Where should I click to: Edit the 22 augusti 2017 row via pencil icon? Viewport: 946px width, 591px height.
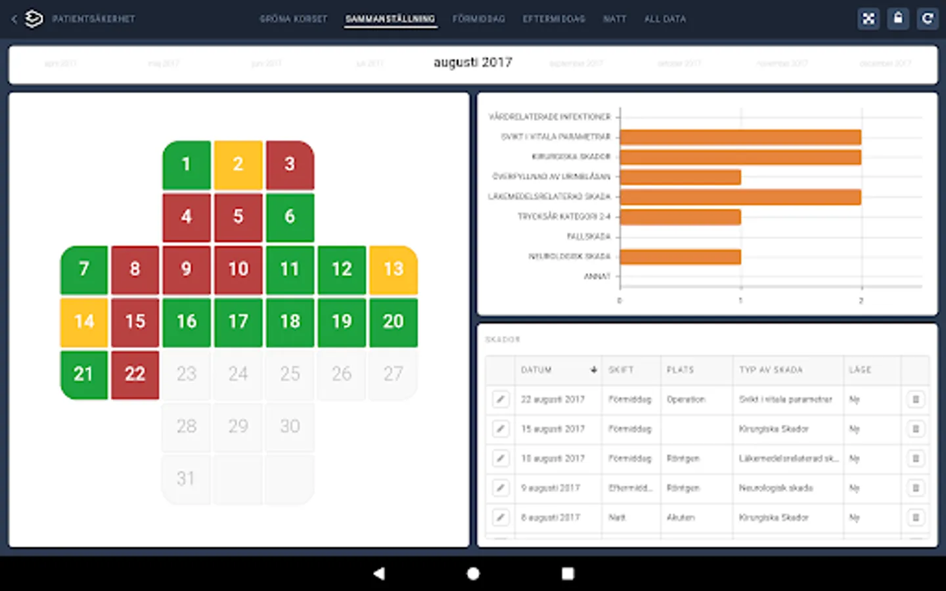501,399
